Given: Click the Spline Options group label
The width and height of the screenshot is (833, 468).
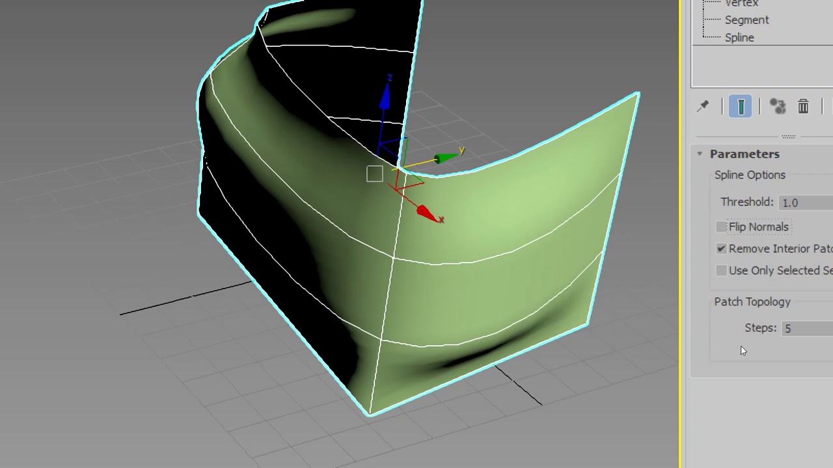Looking at the screenshot, I should click(750, 175).
